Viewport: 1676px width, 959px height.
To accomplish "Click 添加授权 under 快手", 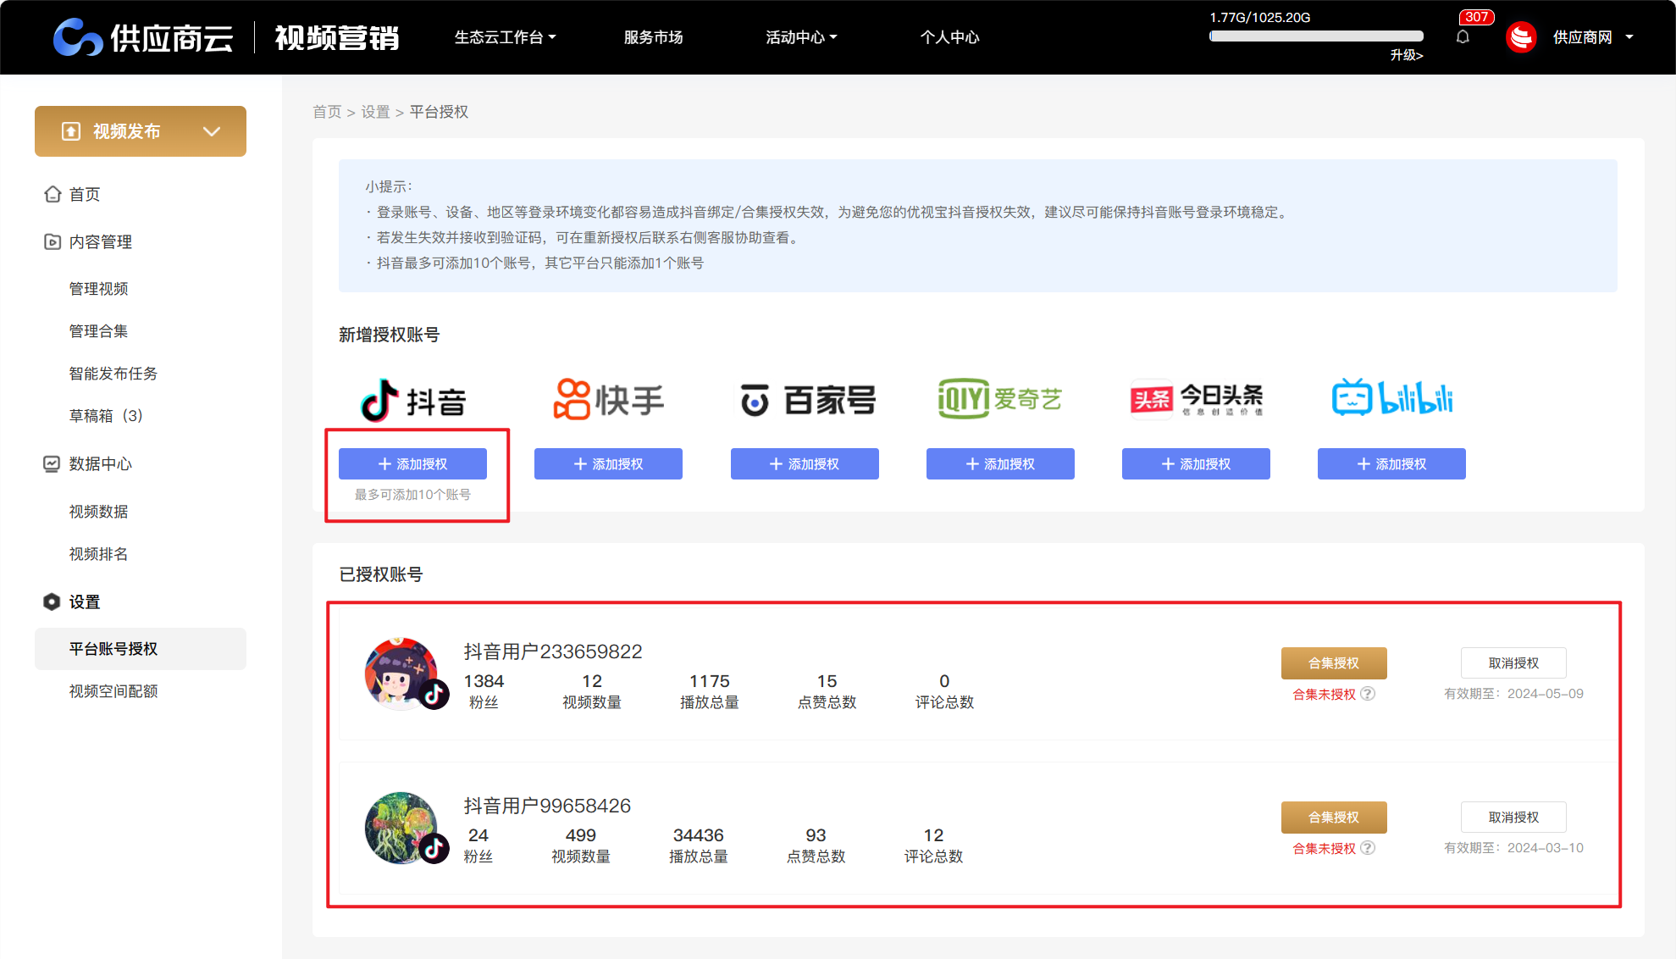I will [x=608, y=464].
